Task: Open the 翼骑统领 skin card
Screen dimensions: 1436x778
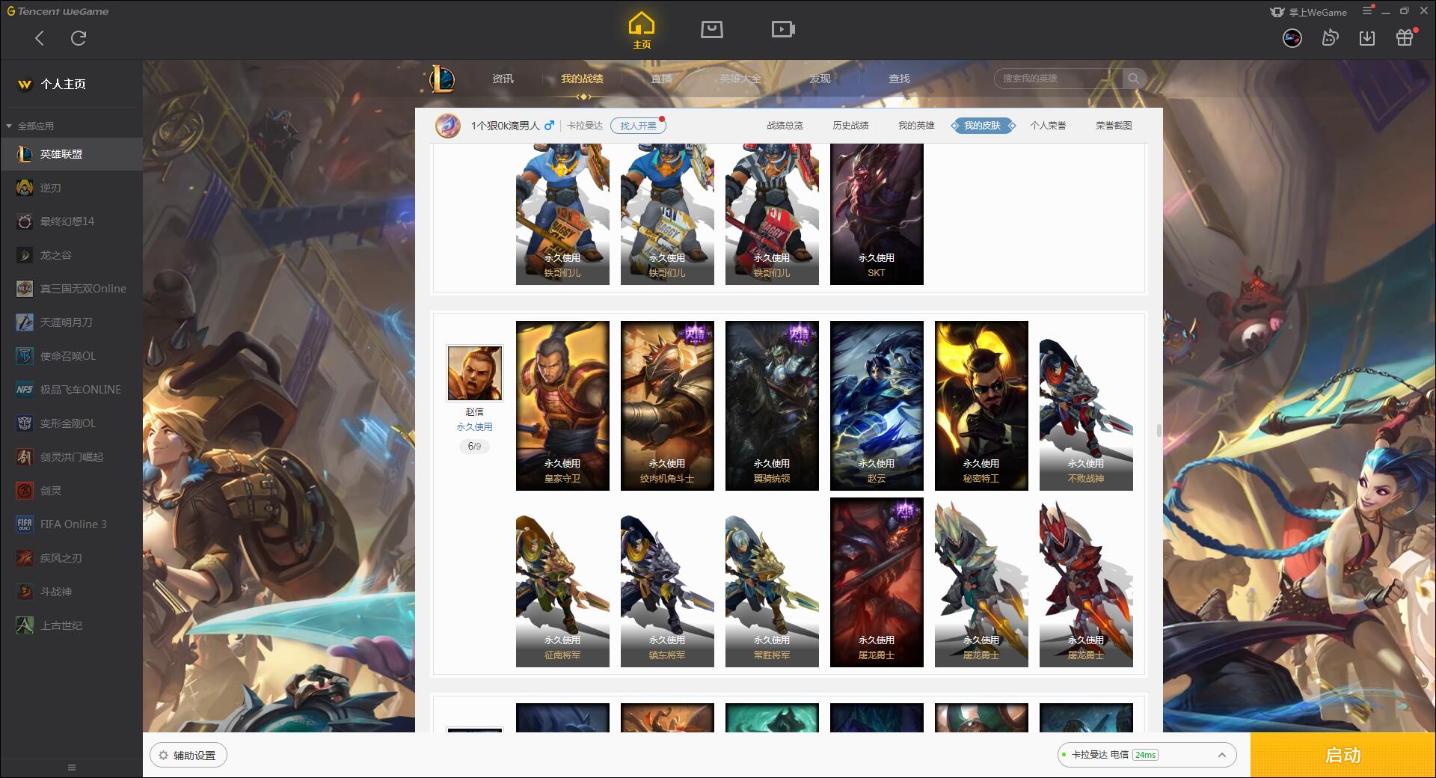Action: pos(772,405)
